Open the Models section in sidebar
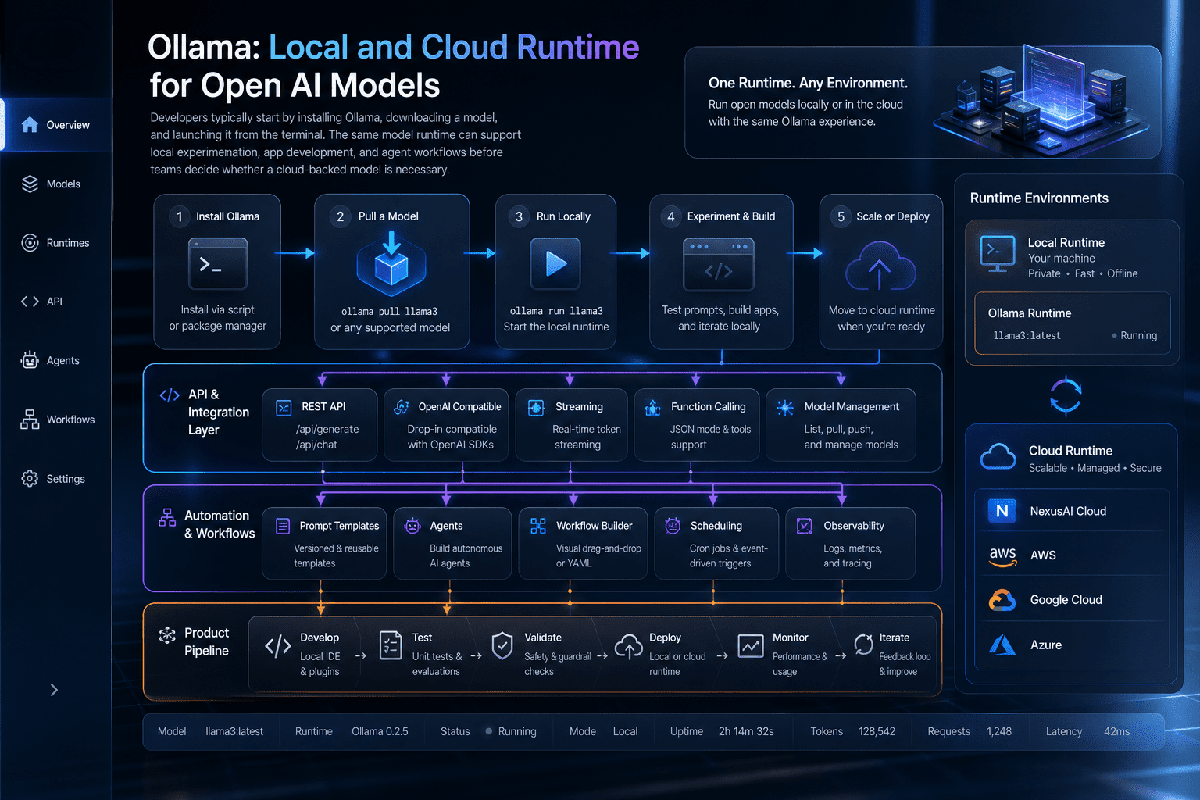This screenshot has width=1200, height=800. [52, 184]
